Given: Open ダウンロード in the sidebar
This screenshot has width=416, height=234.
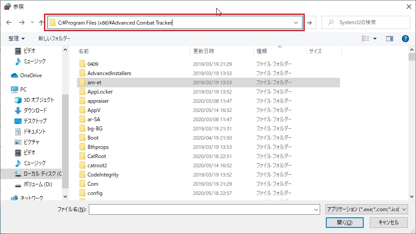Looking at the screenshot, I should [x=30, y=110].
